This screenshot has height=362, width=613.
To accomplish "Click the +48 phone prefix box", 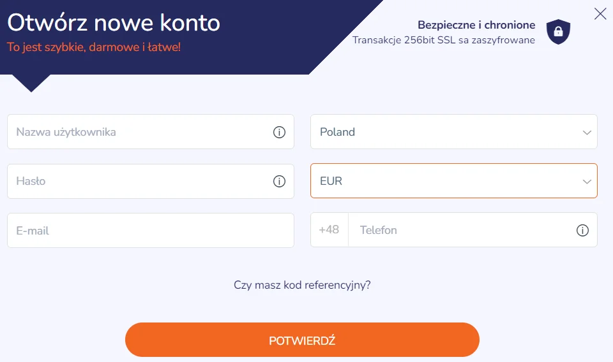I will tap(329, 230).
